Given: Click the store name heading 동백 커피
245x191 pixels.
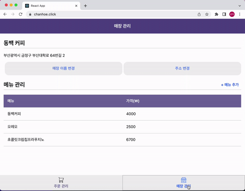Looking at the screenshot, I should [x=14, y=43].
